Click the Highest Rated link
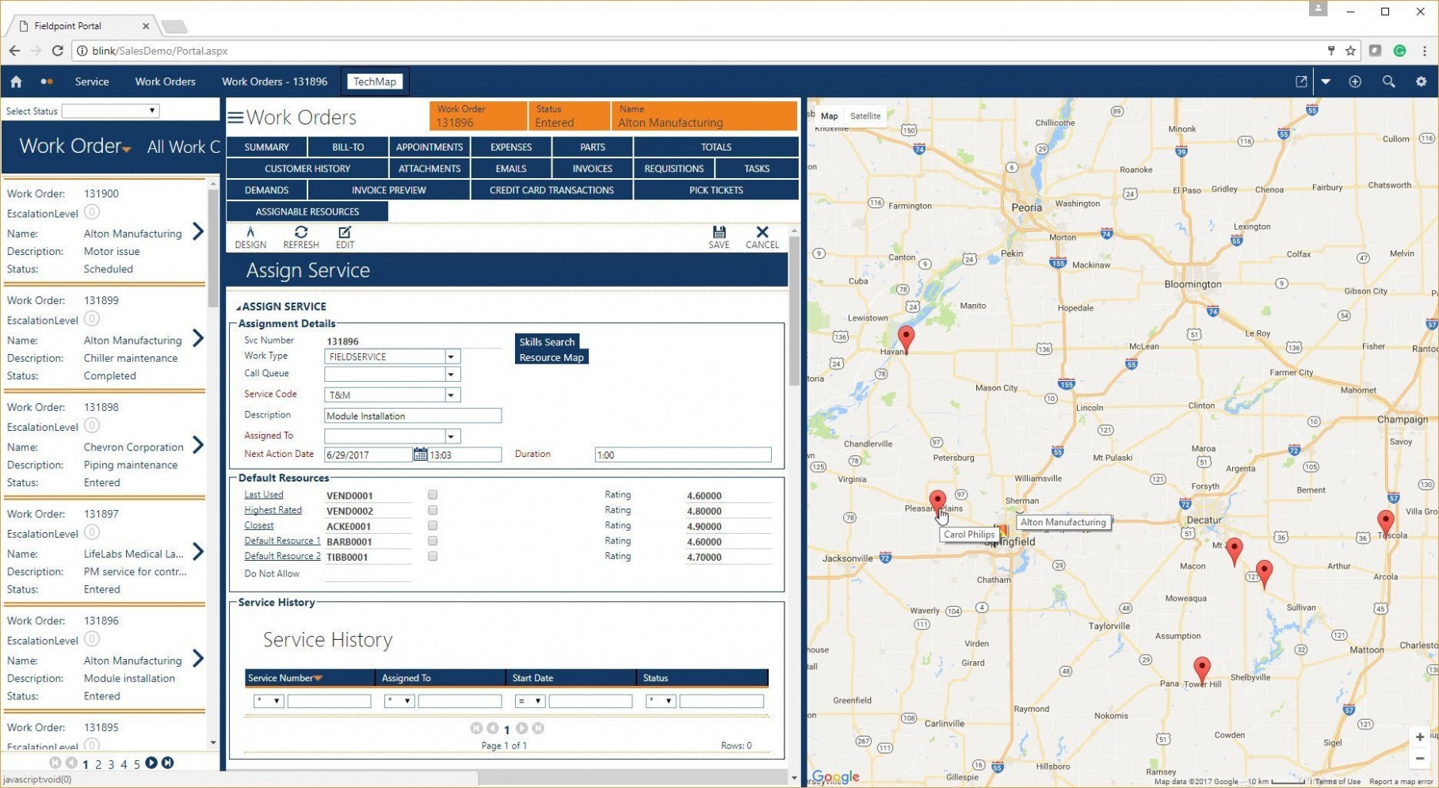The image size is (1439, 788). click(273, 510)
